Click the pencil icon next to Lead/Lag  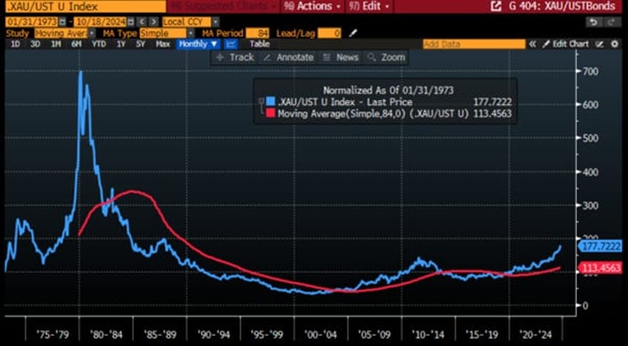(x=353, y=33)
